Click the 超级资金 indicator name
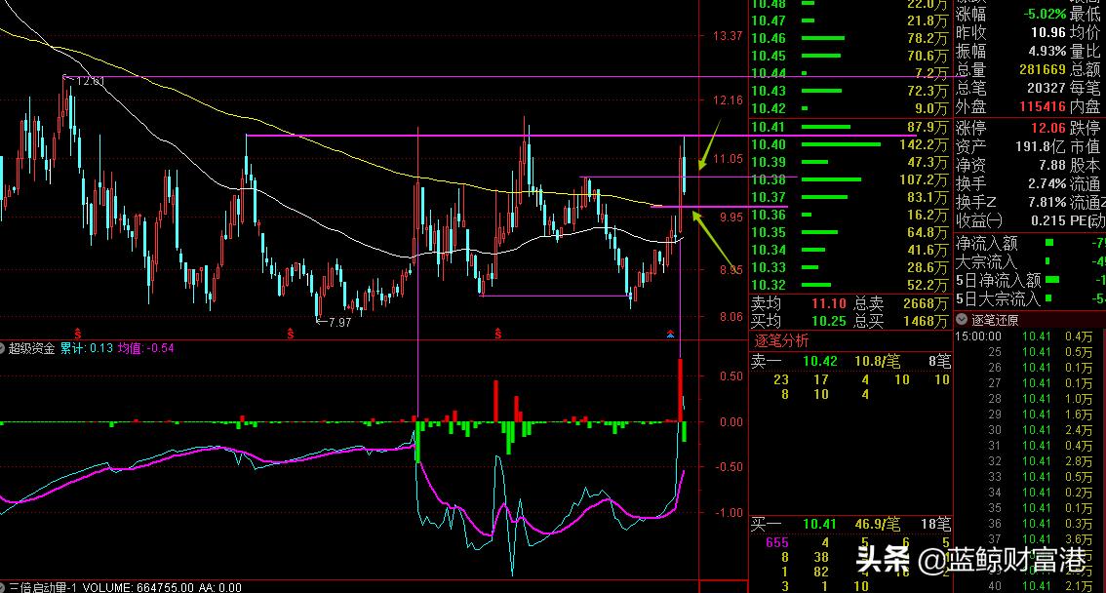The width and height of the screenshot is (1106, 593). click(x=32, y=348)
